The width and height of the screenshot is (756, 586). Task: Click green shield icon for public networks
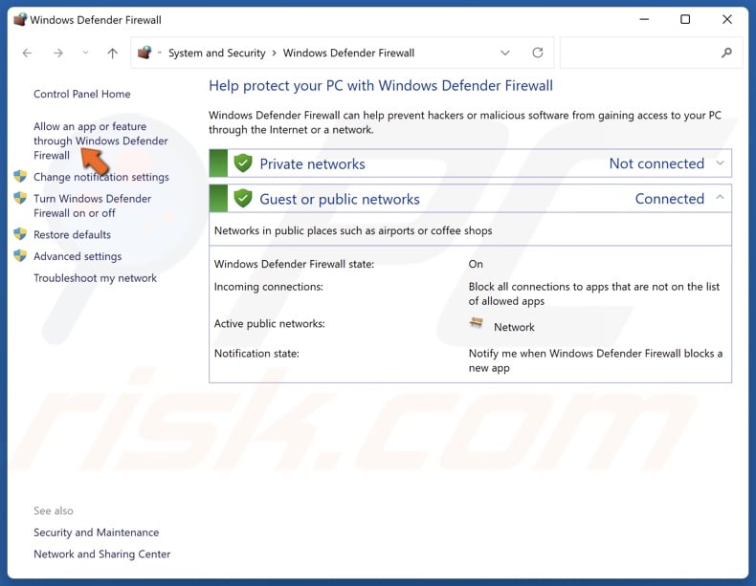tap(243, 199)
